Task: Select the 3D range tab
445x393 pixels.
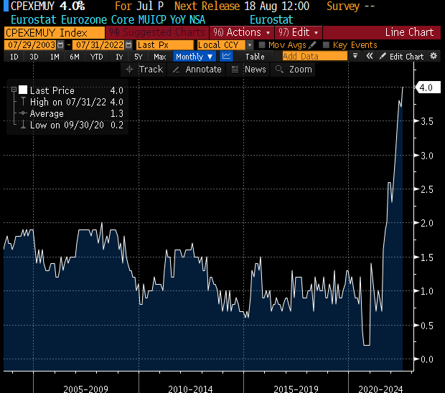Action: click(34, 57)
